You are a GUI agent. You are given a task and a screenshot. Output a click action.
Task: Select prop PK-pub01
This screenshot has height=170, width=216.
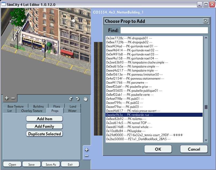pos(154,99)
